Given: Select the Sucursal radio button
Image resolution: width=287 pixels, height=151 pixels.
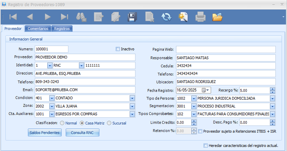Looking at the screenshot, I should coord(109,123).
